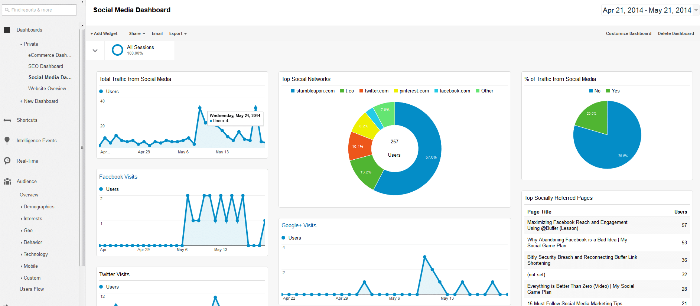Click in the Find reports search field

pyautogui.click(x=39, y=10)
